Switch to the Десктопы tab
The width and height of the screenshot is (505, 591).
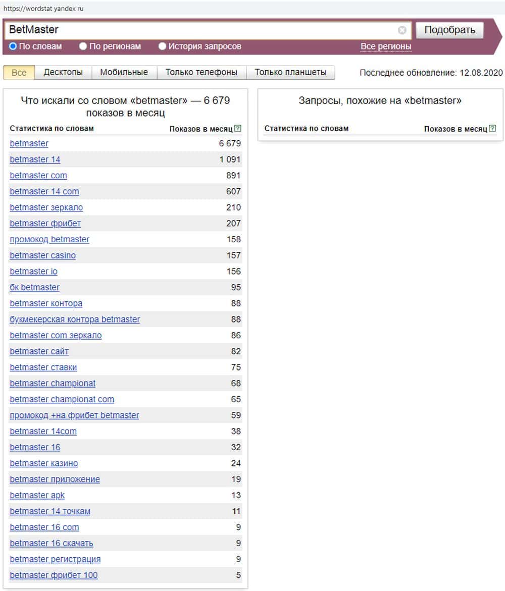point(63,72)
